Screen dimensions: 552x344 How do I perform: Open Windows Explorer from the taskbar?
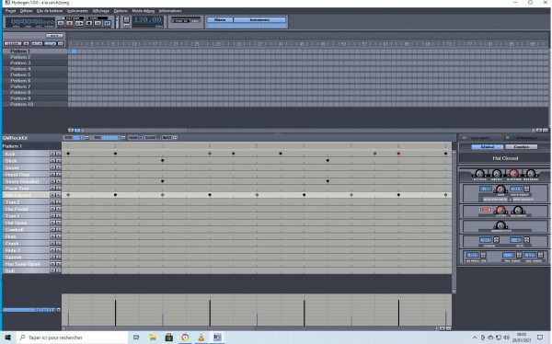(x=153, y=338)
